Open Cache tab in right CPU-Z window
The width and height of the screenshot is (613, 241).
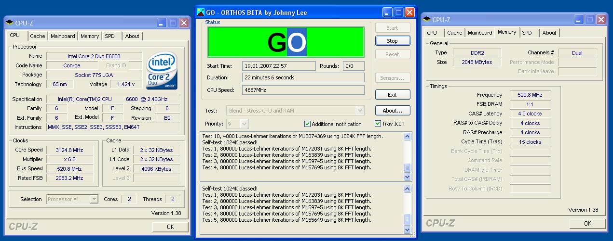tap(454, 33)
